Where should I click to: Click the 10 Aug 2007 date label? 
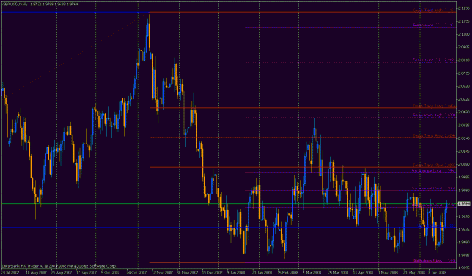(36, 273)
